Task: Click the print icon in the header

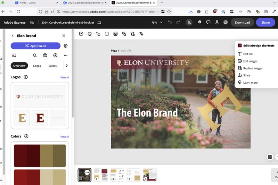Action: [226, 23]
